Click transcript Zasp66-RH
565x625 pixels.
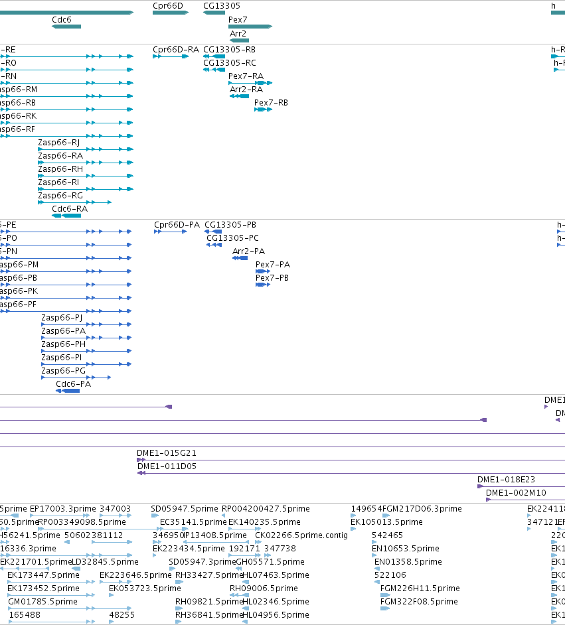60,169
